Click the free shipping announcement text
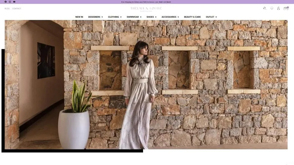 pos(146,2)
